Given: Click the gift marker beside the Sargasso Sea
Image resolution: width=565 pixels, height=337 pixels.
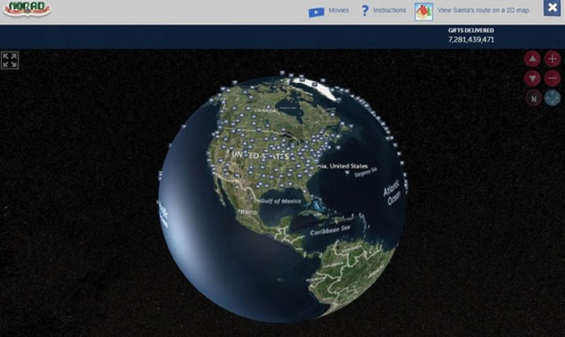Looking at the screenshot, I should click(x=347, y=173).
